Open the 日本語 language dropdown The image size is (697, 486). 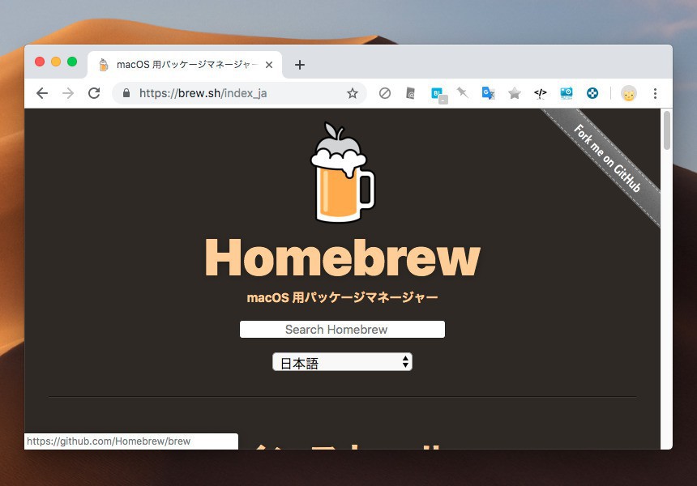(x=342, y=362)
